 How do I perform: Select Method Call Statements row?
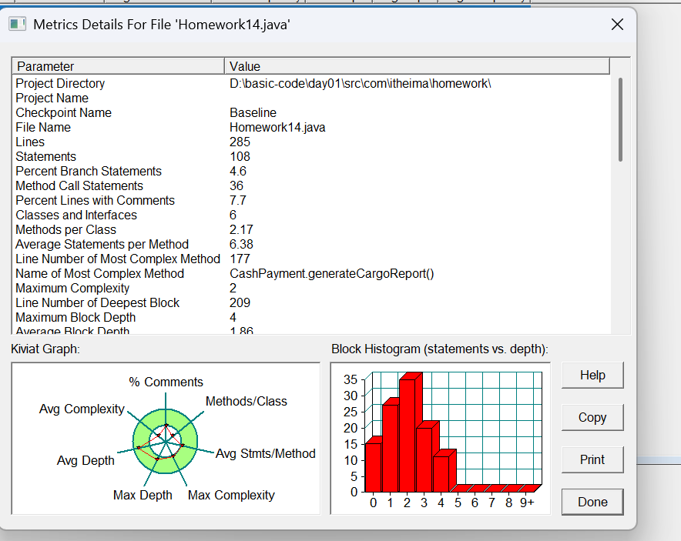pos(311,185)
